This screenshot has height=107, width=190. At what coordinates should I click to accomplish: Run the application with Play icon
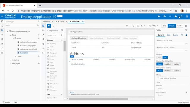pos(176,16)
